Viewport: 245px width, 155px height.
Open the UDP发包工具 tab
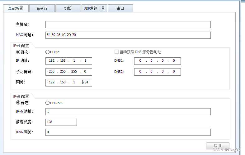(x=94, y=8)
